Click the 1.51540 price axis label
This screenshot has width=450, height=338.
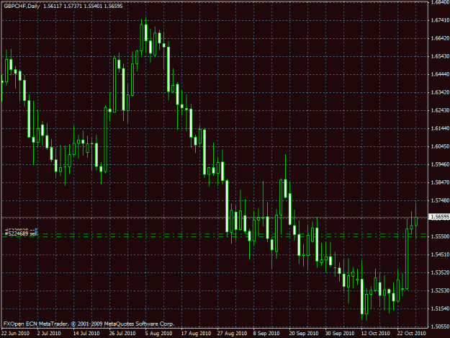440,308
